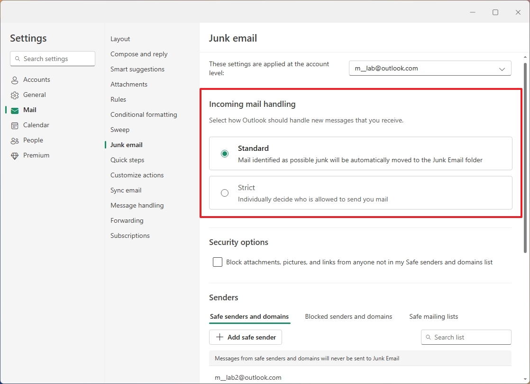
Task: Open Conditional formatting settings
Action: click(143, 114)
